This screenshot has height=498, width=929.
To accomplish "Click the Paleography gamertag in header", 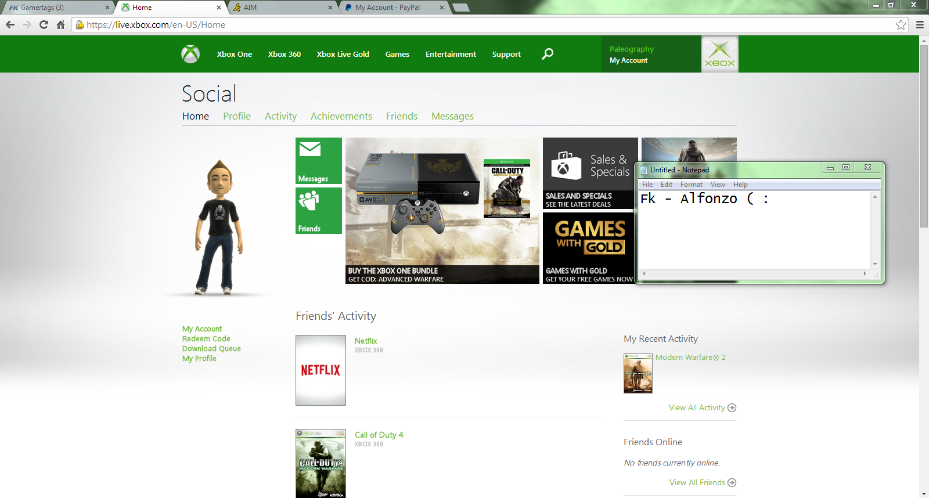I will tap(632, 49).
